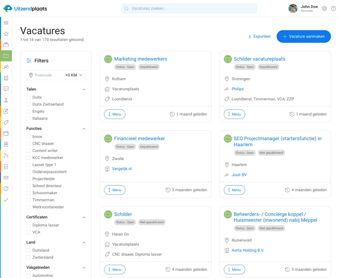Image resolution: width=339 pixels, height=278 pixels.
Task: Click the help question mark icon
Action: [x=333, y=9]
